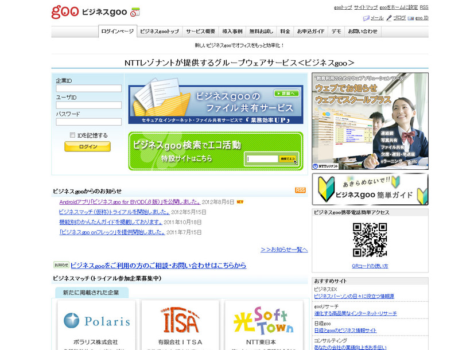The image size is (474, 350).
Task: Open 料金 tab
Action: pos(285,32)
